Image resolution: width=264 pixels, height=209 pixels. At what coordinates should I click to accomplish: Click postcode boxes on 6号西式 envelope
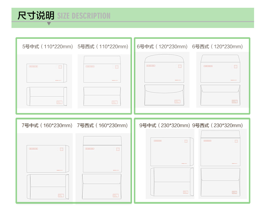pos(208,66)
